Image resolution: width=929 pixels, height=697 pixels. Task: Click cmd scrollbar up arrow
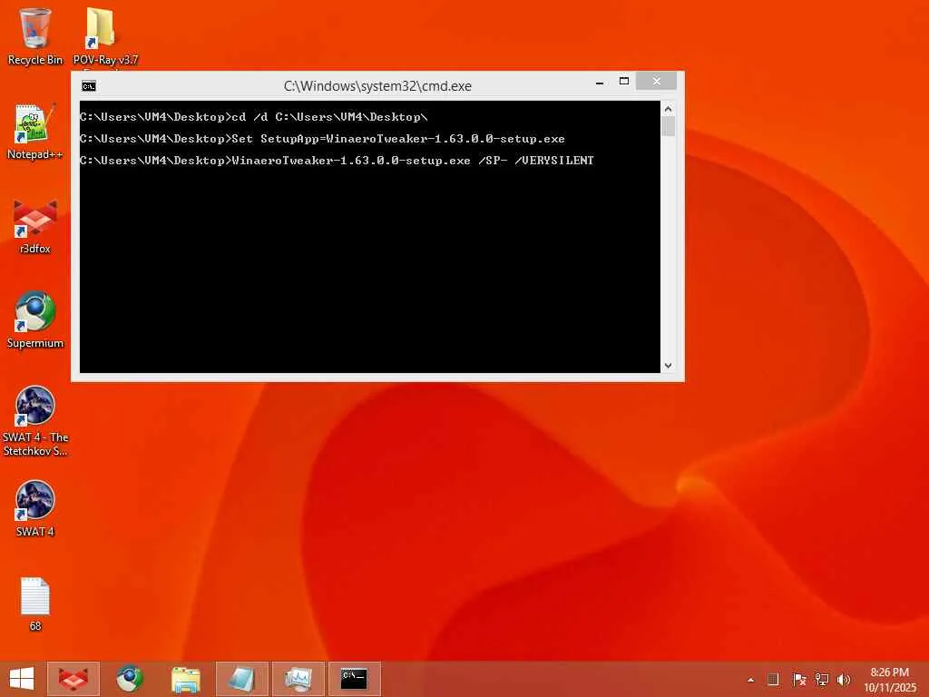point(669,109)
